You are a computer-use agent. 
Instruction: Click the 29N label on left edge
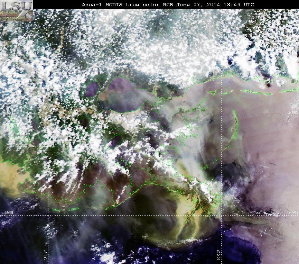tap(9, 213)
